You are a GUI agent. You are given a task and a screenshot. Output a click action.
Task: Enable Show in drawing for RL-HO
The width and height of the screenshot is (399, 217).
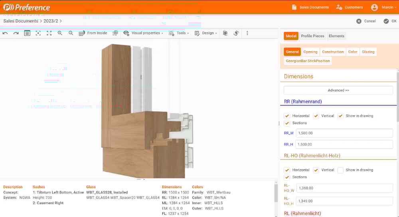coord(340,170)
